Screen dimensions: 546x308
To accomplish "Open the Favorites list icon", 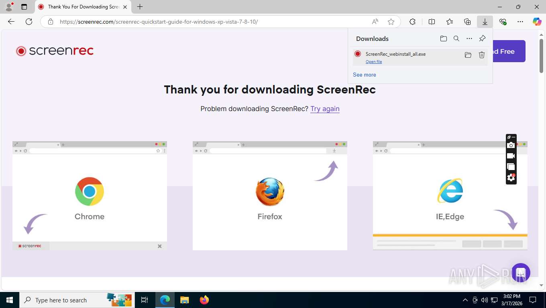I will (450, 22).
